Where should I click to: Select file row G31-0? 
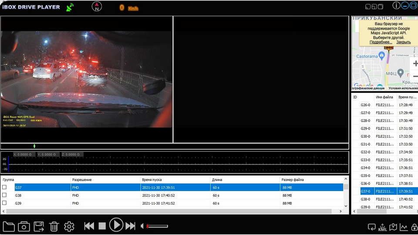point(384,144)
